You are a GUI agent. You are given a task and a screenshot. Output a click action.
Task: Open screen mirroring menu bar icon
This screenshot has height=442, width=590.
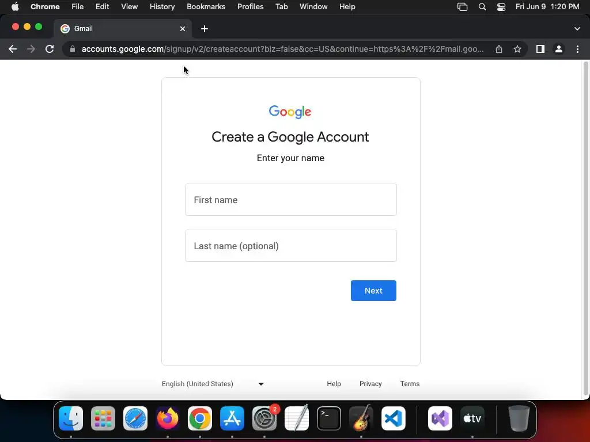click(462, 7)
